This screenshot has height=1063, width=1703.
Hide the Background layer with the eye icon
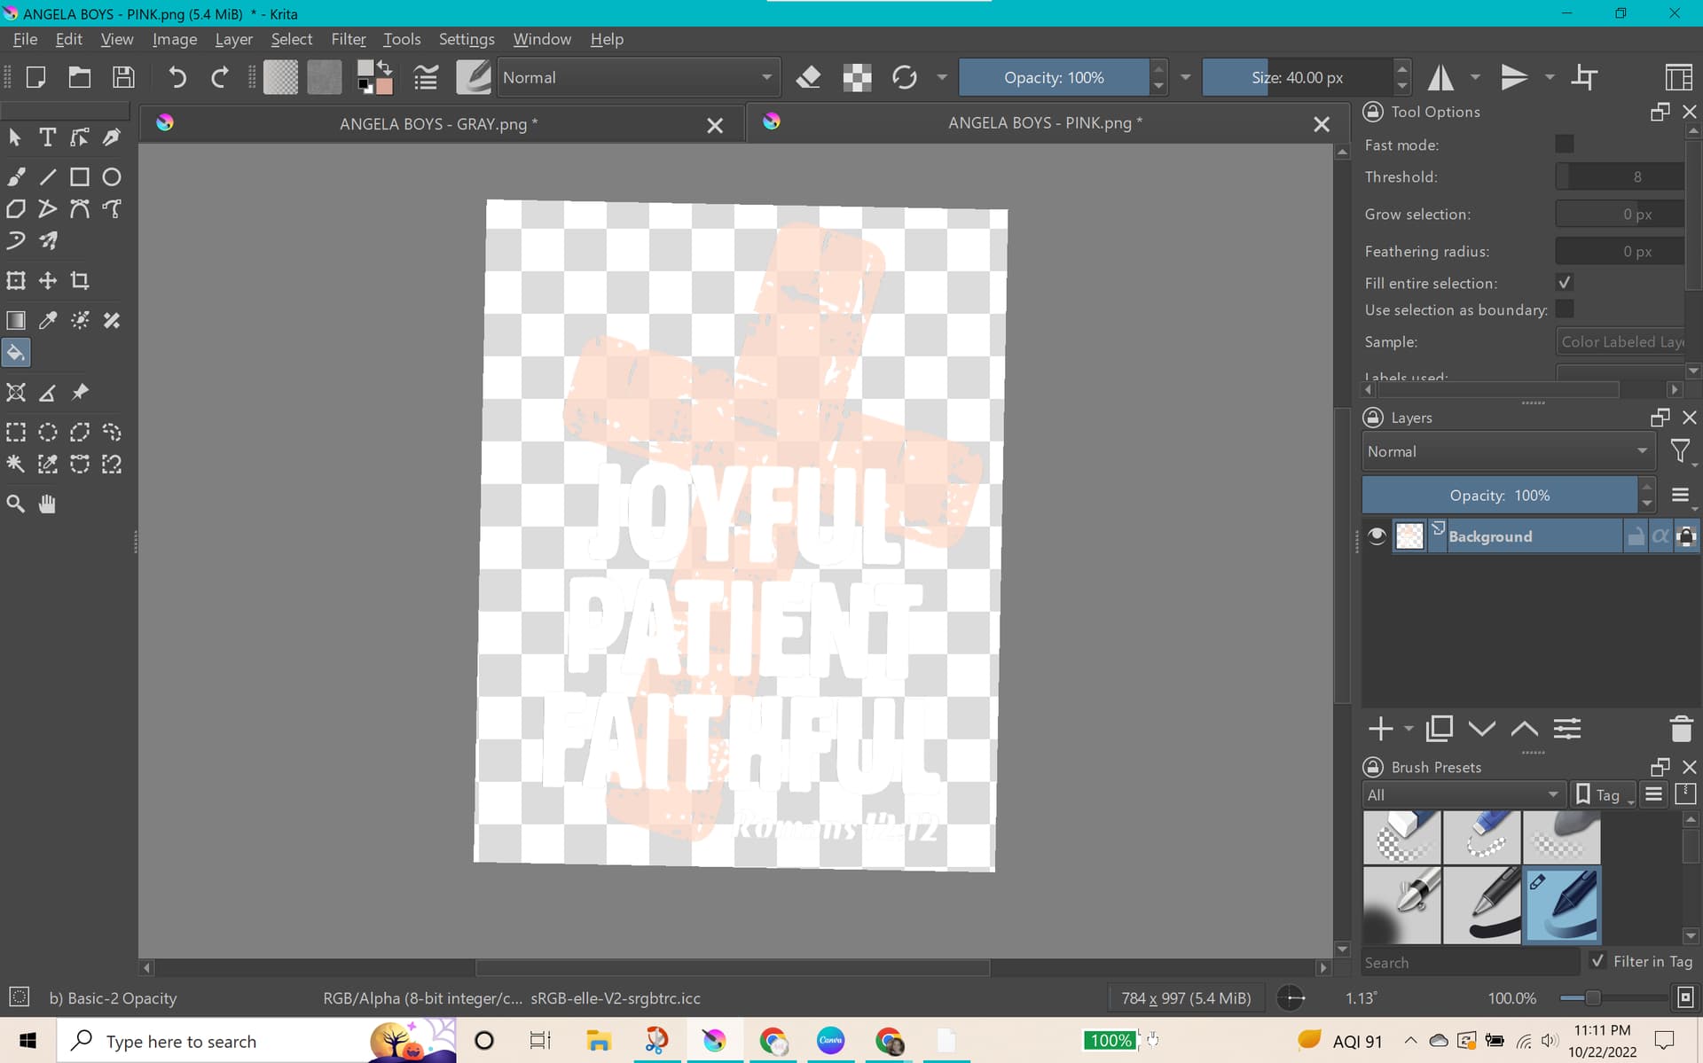pos(1377,536)
